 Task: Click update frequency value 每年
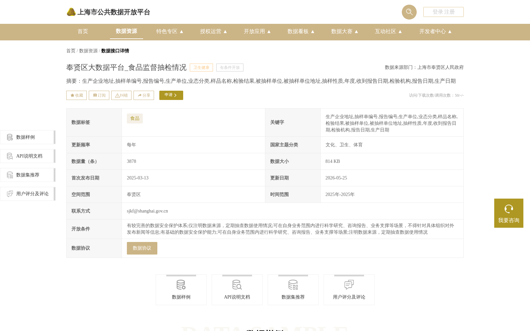click(x=132, y=145)
